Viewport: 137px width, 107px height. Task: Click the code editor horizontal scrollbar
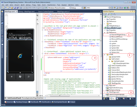pos(60,96)
